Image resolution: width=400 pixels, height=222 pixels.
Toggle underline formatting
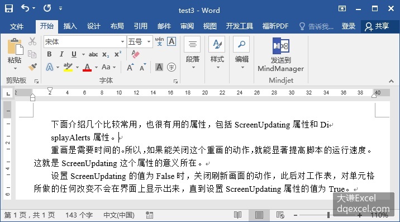(74, 54)
